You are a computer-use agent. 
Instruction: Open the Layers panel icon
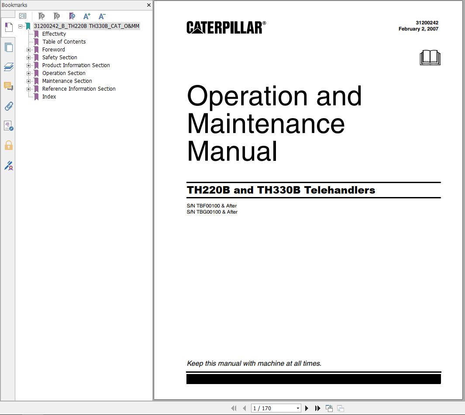coord(8,67)
